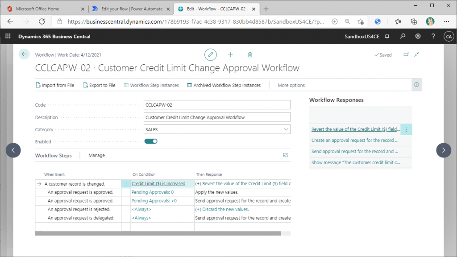The width and height of the screenshot is (457, 257).
Task: Select the Edit - Workflow browser tab
Action: (x=216, y=9)
